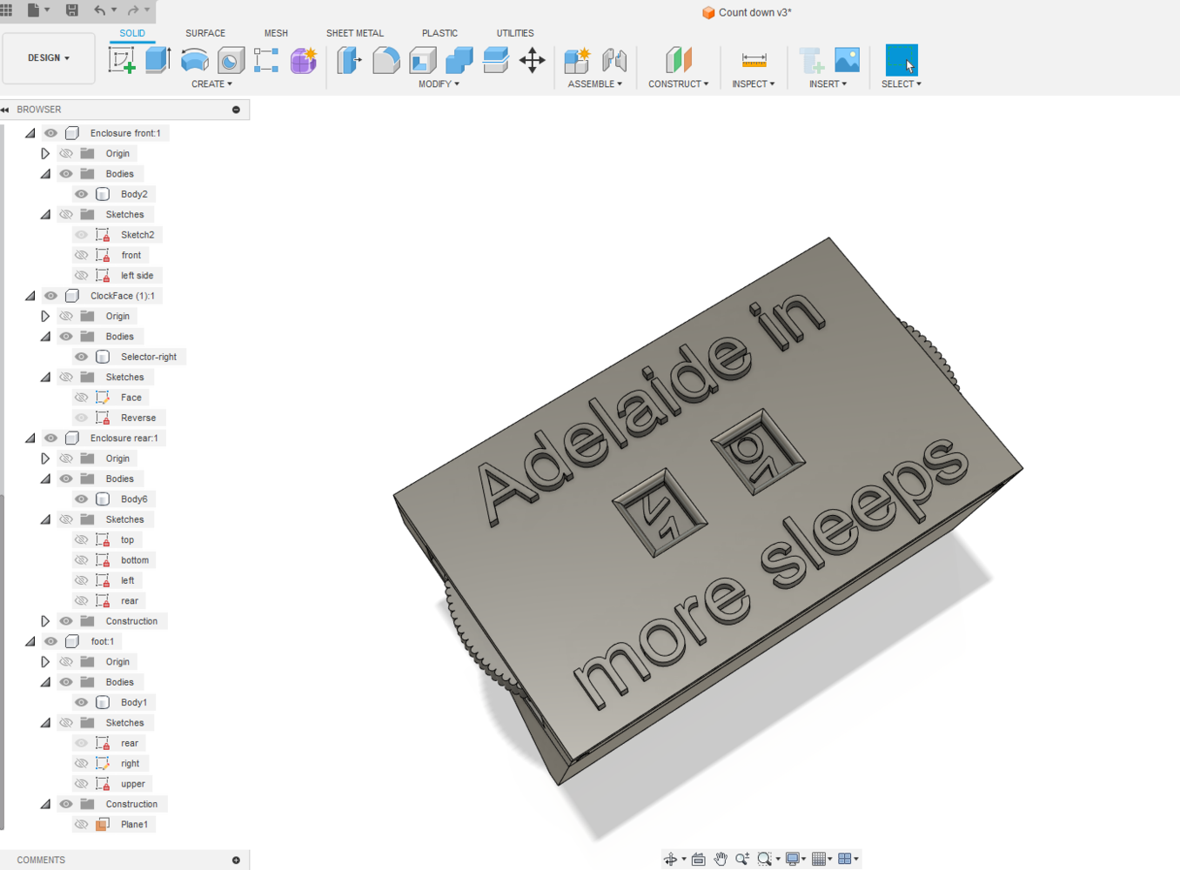The image size is (1180, 870).
Task: Expand Origin folder under Enclosure front:1
Action: [x=45, y=154]
